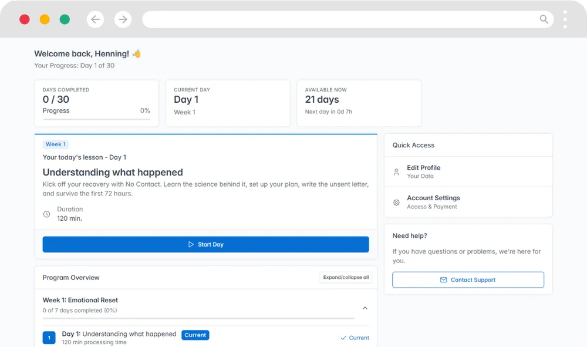This screenshot has width=587, height=347.
Task: Click the person icon beside Edit Profile
Action: coord(396,172)
